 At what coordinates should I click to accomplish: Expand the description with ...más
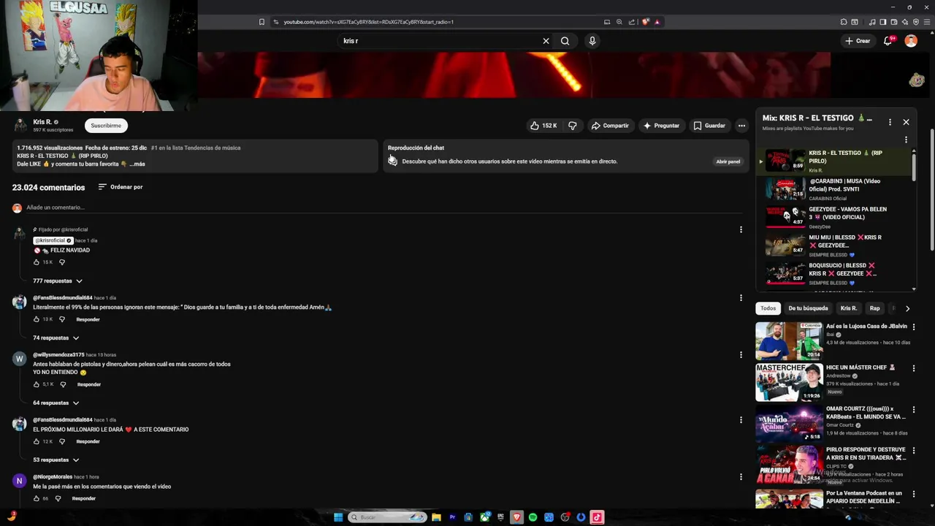tap(137, 164)
